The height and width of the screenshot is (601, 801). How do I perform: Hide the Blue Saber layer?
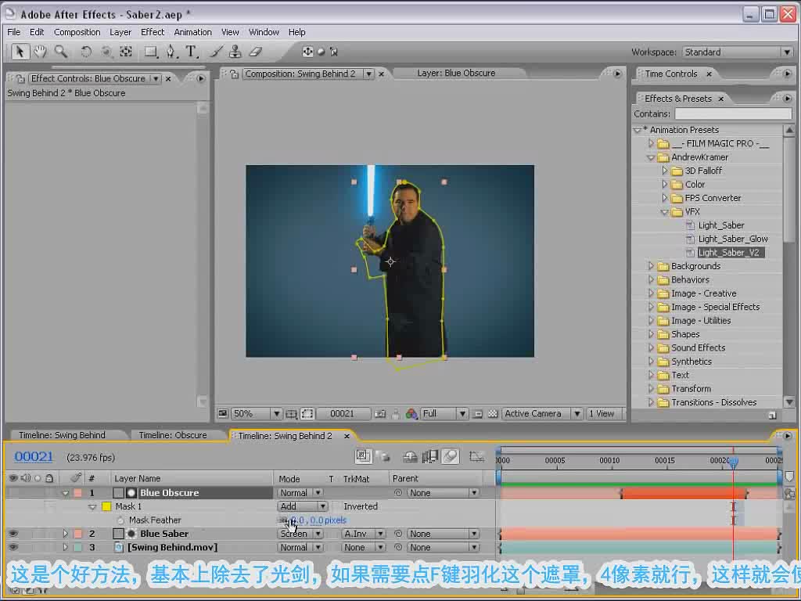pos(13,534)
